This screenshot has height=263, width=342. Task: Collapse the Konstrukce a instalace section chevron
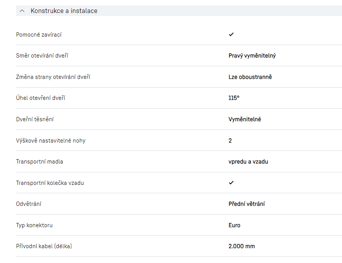coord(22,11)
